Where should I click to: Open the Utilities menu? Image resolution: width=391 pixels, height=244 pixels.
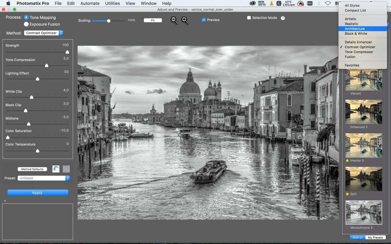point(112,3)
